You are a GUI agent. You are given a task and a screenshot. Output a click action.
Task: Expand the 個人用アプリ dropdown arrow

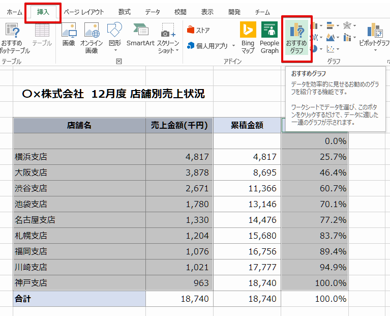pos(233,45)
